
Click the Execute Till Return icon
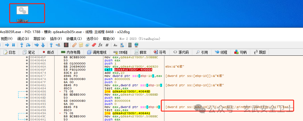pyautogui.click(x=51, y=45)
